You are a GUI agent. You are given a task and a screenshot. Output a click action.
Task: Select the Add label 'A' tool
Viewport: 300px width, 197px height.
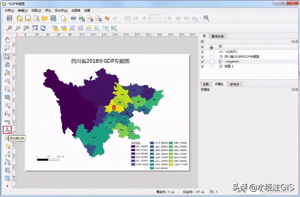click(7, 130)
